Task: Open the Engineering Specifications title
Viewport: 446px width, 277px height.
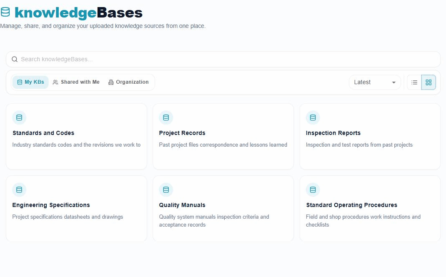Action: click(51, 205)
